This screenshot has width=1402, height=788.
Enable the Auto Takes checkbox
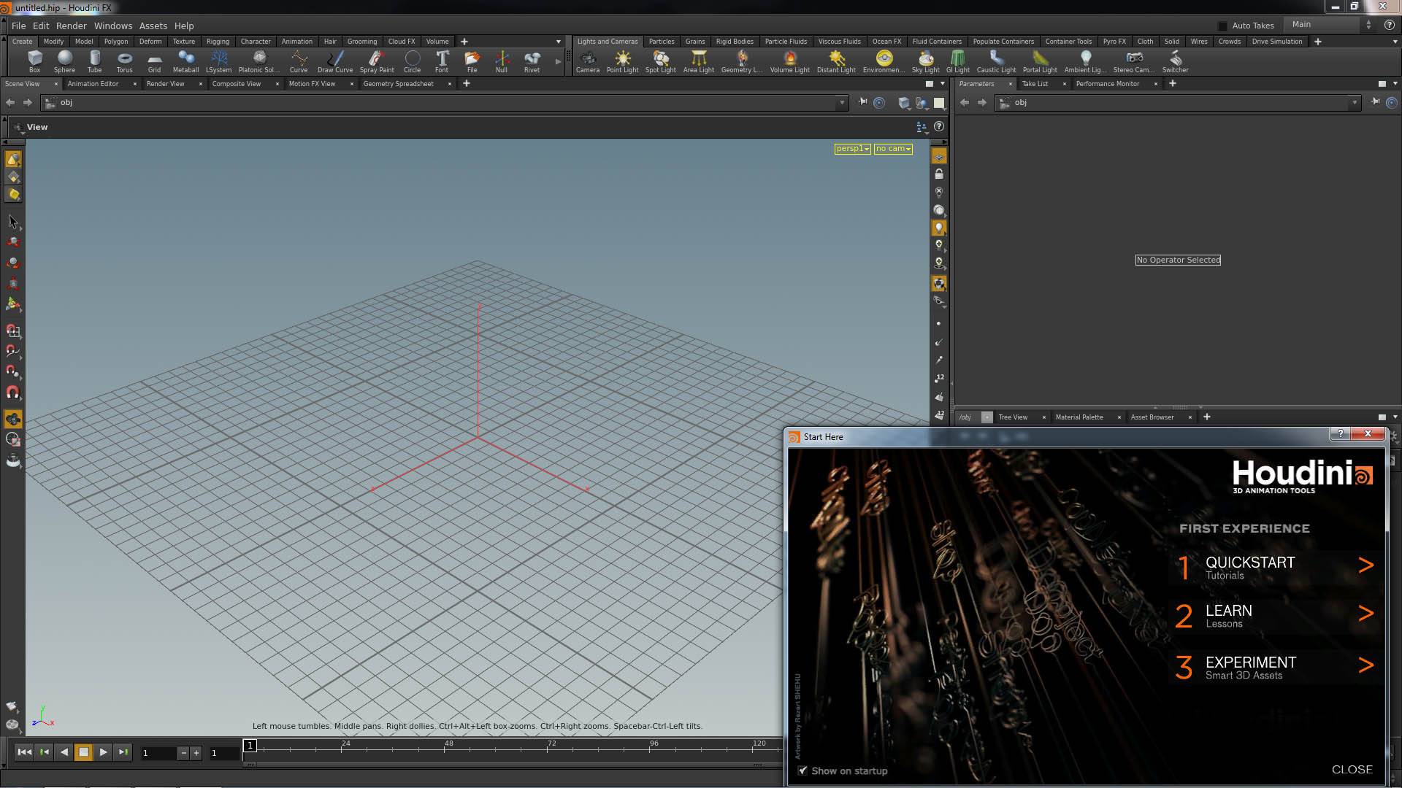(1222, 26)
